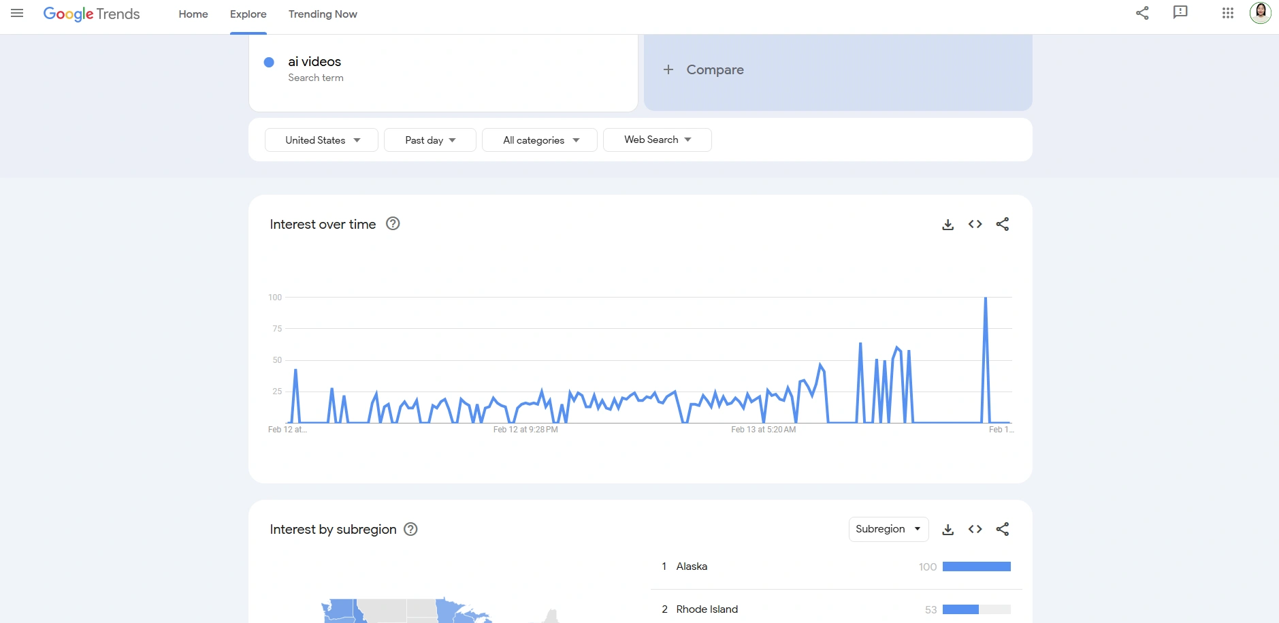This screenshot has width=1279, height=623.
Task: Open the Trending Now tab
Action: 323,14
